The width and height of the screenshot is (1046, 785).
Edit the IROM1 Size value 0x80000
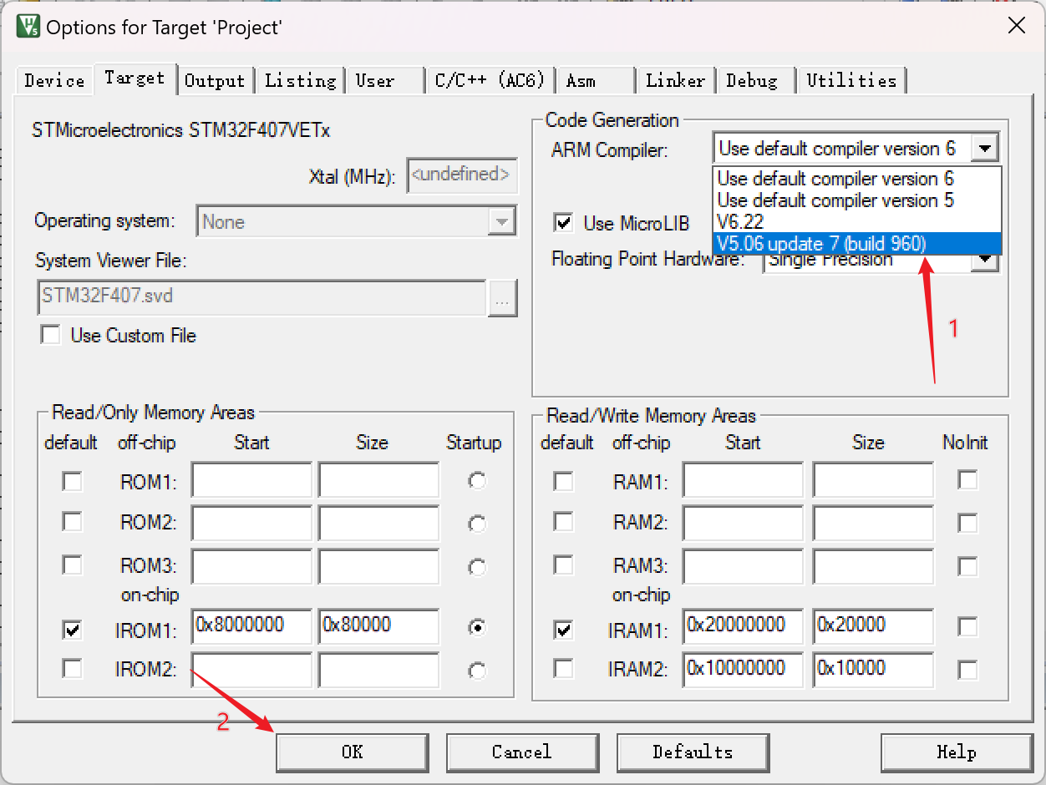coord(378,627)
